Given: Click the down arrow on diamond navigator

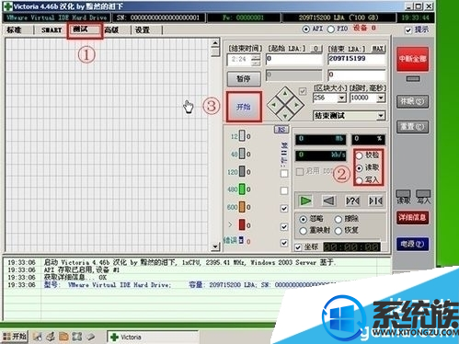Looking at the screenshot, I should 285,116.
